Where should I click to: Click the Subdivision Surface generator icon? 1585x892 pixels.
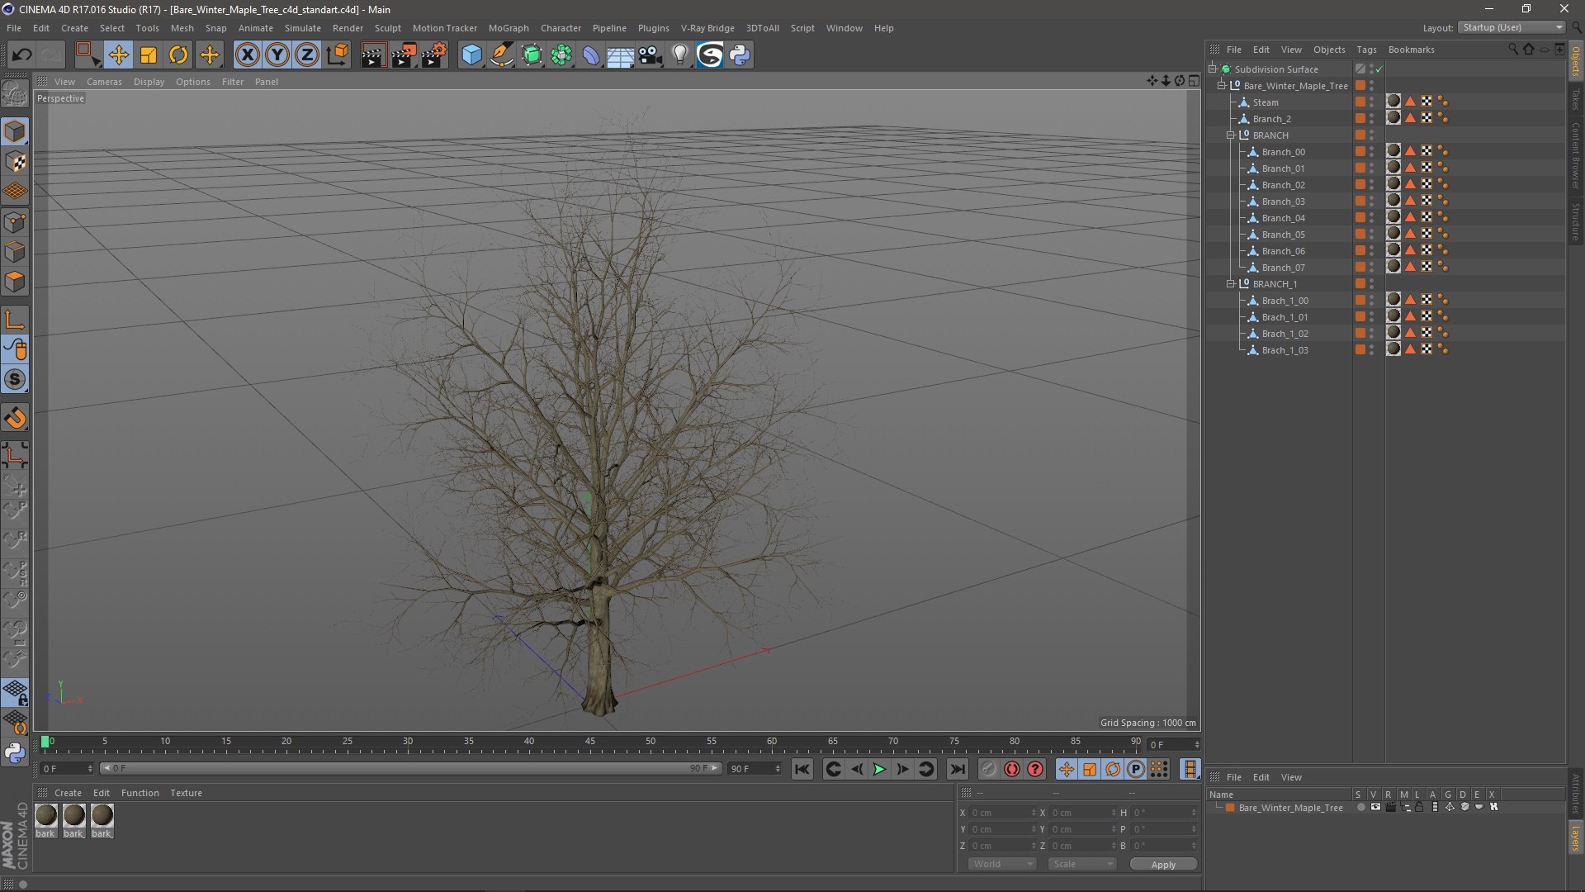tap(532, 55)
